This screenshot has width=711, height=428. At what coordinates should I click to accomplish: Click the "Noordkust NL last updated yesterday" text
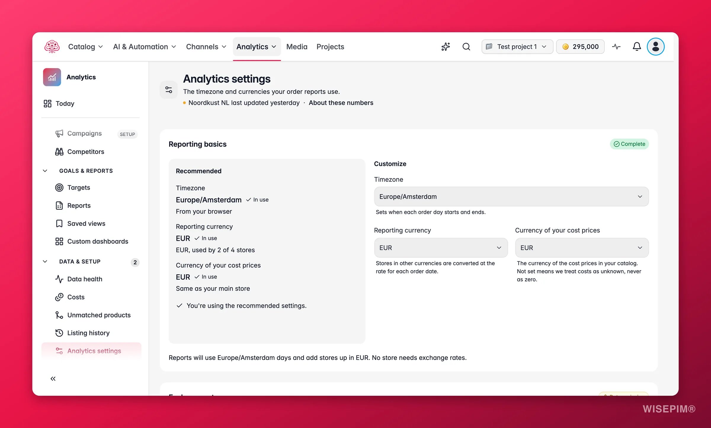tap(244, 103)
